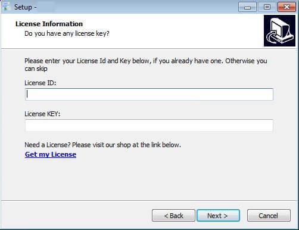Click 'Do you have any license key?' subtitle
Viewport: 299px width, 230px height.
click(67, 33)
